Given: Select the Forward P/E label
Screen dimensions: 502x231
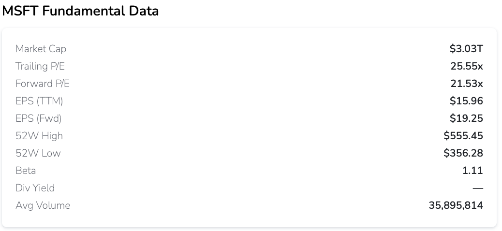Looking at the screenshot, I should [43, 84].
